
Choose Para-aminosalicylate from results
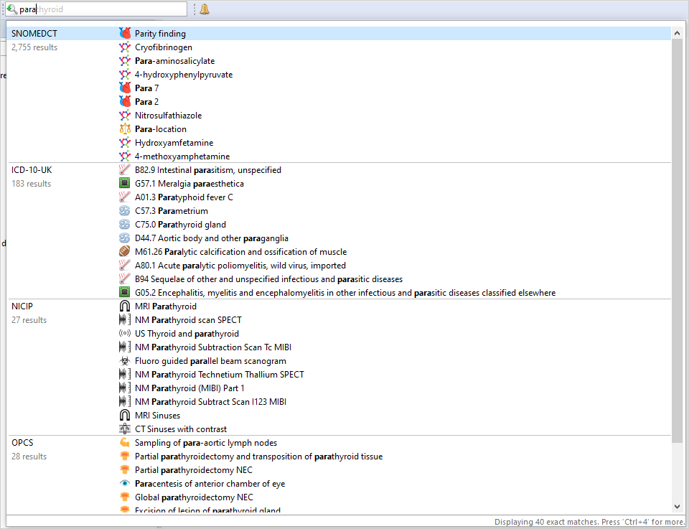174,61
